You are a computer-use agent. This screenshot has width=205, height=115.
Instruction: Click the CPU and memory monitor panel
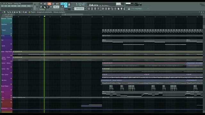[134, 4]
